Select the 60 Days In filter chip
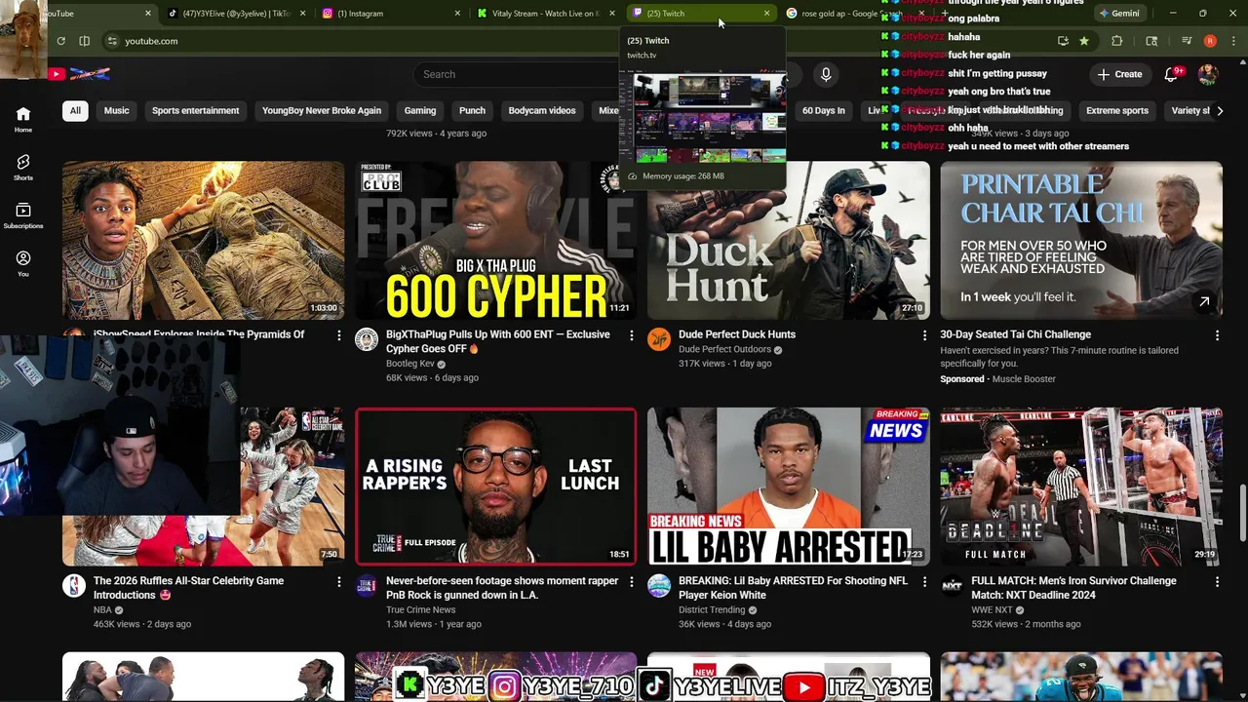The height and width of the screenshot is (702, 1248). 824,110
